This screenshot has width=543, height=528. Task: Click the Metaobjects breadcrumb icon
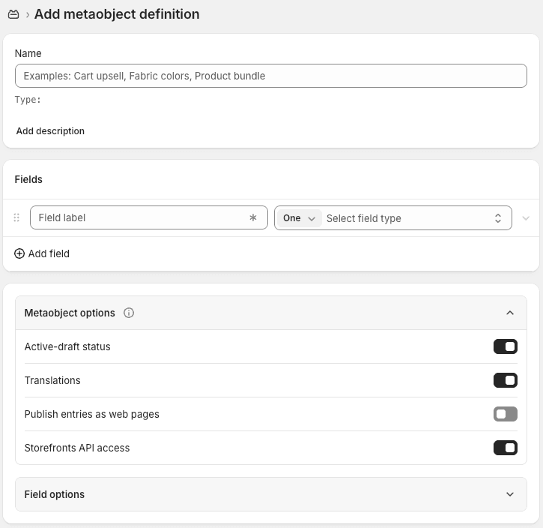pyautogui.click(x=13, y=14)
